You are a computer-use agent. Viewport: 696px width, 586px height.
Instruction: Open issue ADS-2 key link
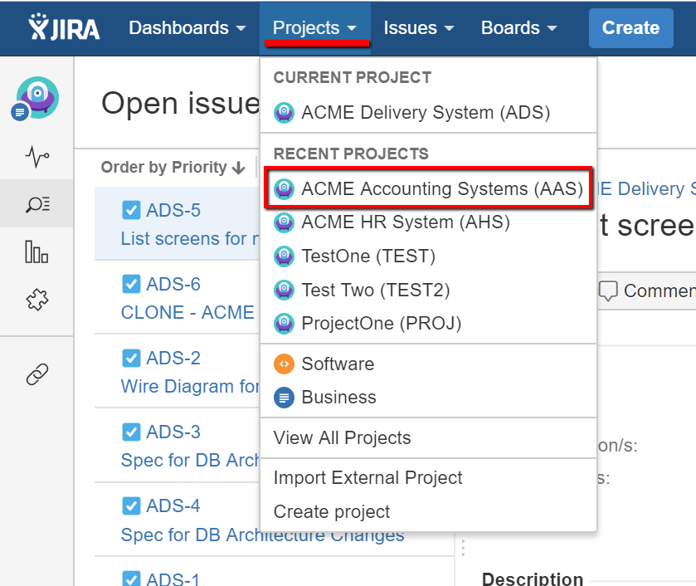click(173, 358)
